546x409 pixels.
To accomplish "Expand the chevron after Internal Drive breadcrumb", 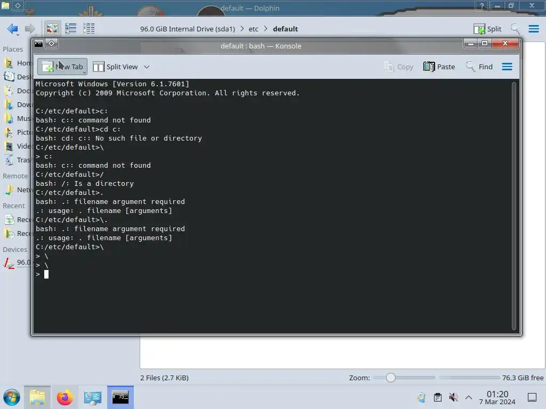I will coord(242,29).
